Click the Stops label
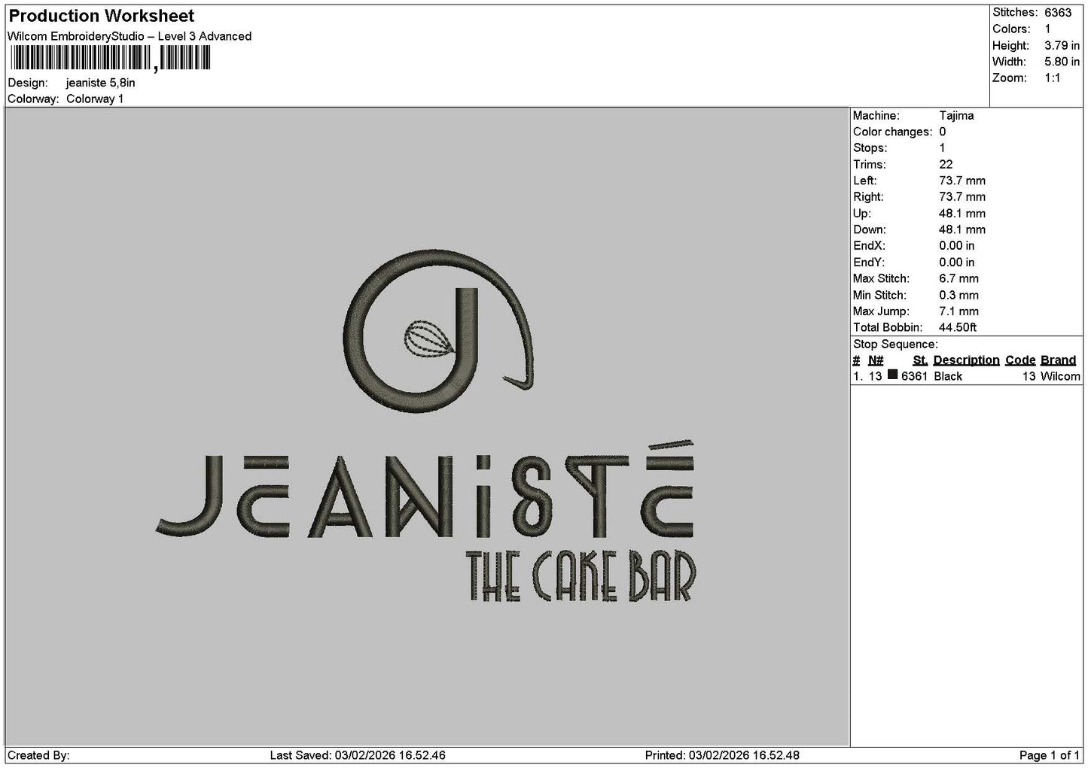Viewport: 1088px width, 768px height. [870, 148]
